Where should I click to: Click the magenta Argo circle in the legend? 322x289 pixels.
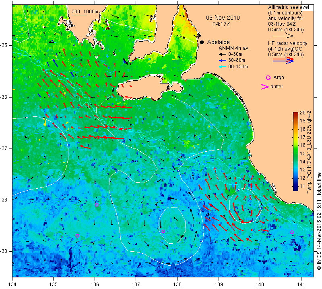click(268, 77)
